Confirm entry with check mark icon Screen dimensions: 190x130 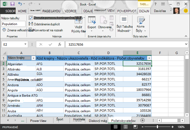coord(50,44)
